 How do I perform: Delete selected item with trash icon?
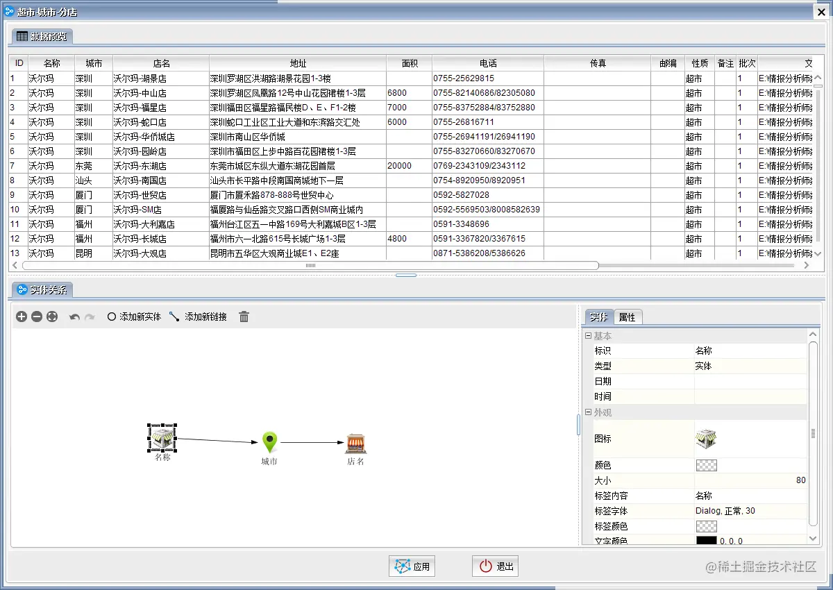point(244,317)
